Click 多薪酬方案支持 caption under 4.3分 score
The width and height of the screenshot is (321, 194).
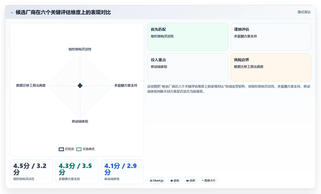(x=69, y=179)
